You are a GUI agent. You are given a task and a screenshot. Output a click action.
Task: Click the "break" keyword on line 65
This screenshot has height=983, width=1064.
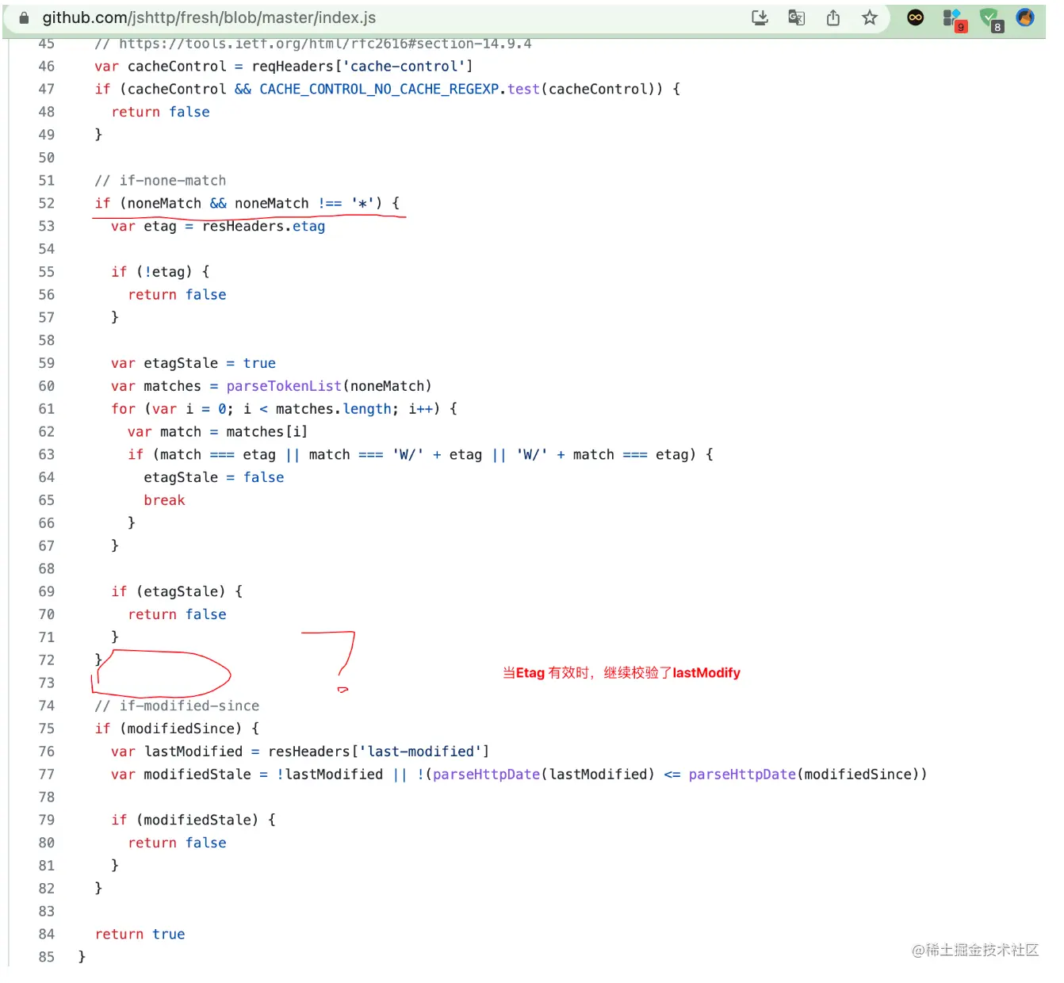164,500
